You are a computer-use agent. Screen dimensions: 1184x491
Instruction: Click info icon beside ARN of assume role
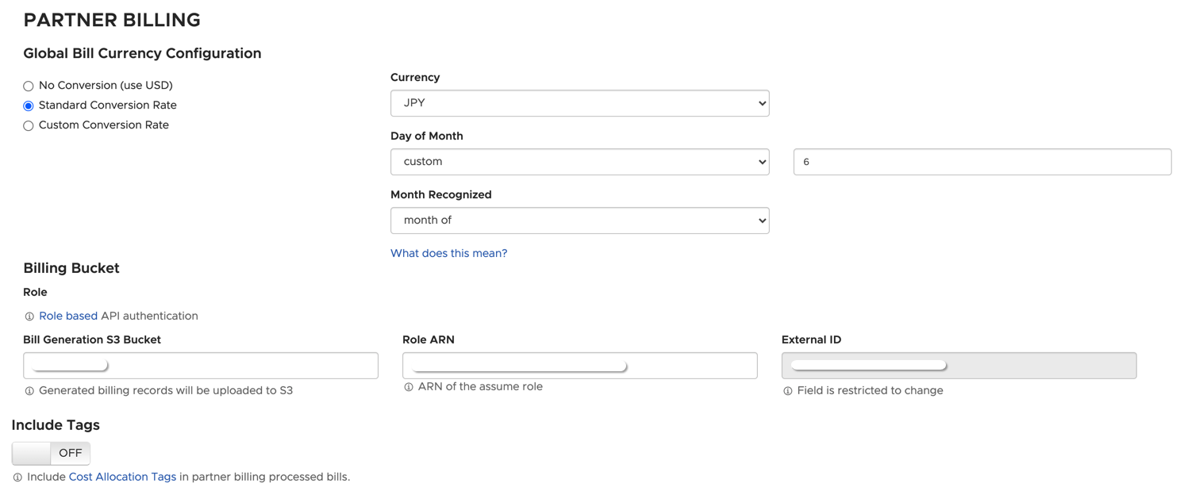point(409,387)
